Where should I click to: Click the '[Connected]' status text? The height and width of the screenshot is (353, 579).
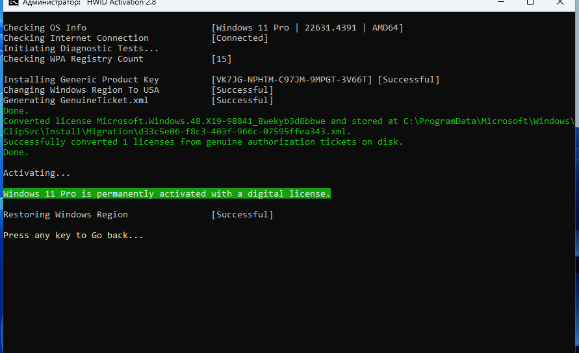click(240, 38)
